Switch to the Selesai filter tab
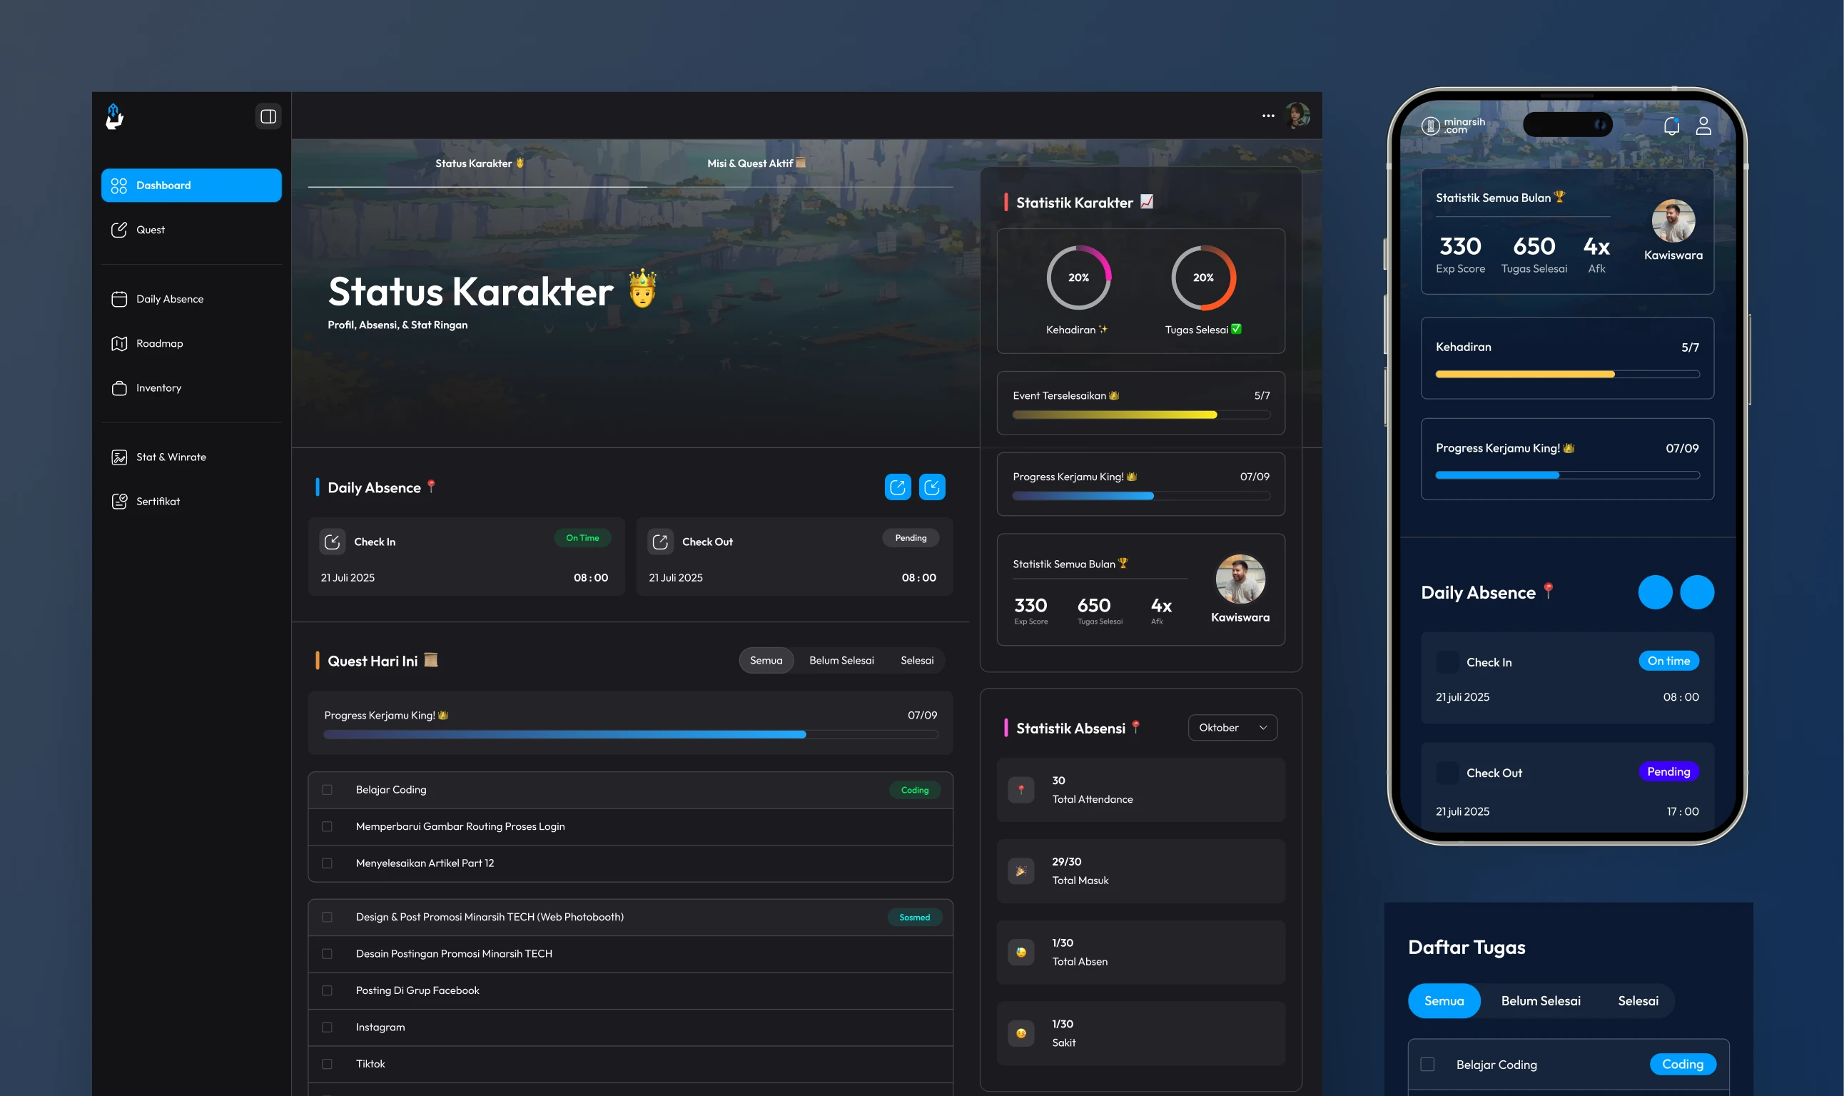 (x=917, y=660)
